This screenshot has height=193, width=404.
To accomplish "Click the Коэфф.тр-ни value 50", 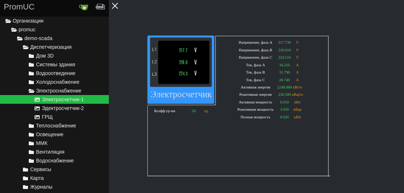I will (194, 111).
